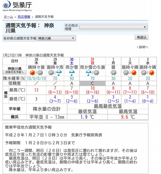The height and width of the screenshot is (174, 161).
Task: Click the cloudy-rain icon for the 29th
Action: [55, 72]
